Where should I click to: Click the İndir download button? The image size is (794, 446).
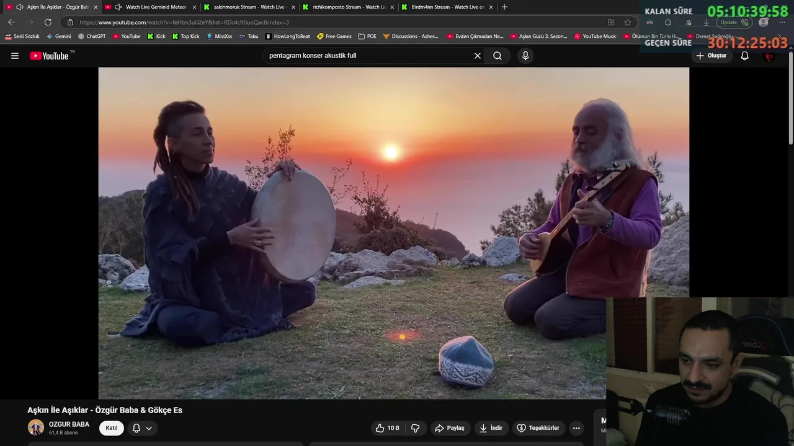(491, 428)
